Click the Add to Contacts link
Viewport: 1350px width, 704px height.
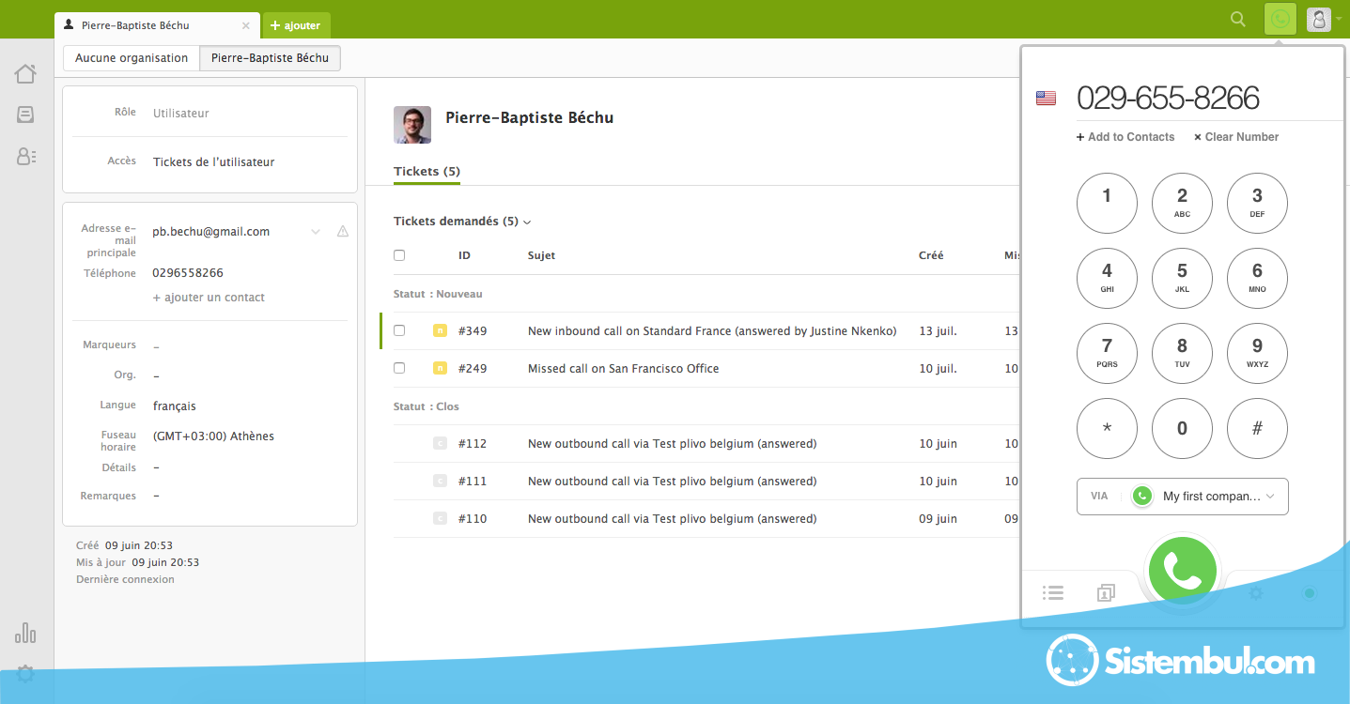coord(1125,137)
